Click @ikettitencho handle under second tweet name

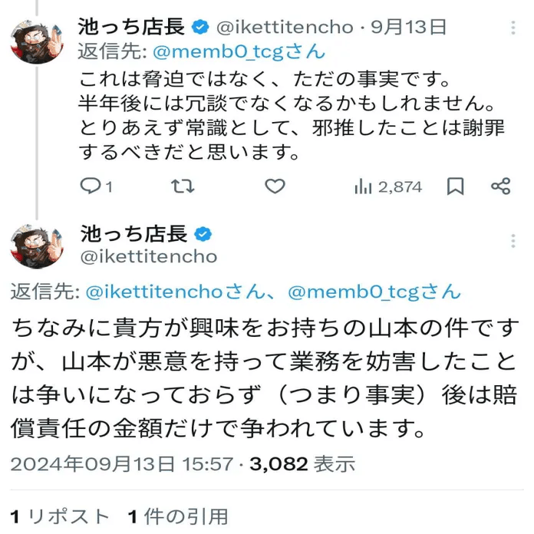pyautogui.click(x=148, y=257)
